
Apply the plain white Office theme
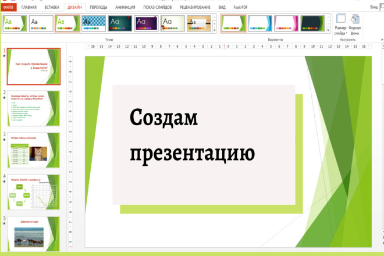click(x=41, y=23)
